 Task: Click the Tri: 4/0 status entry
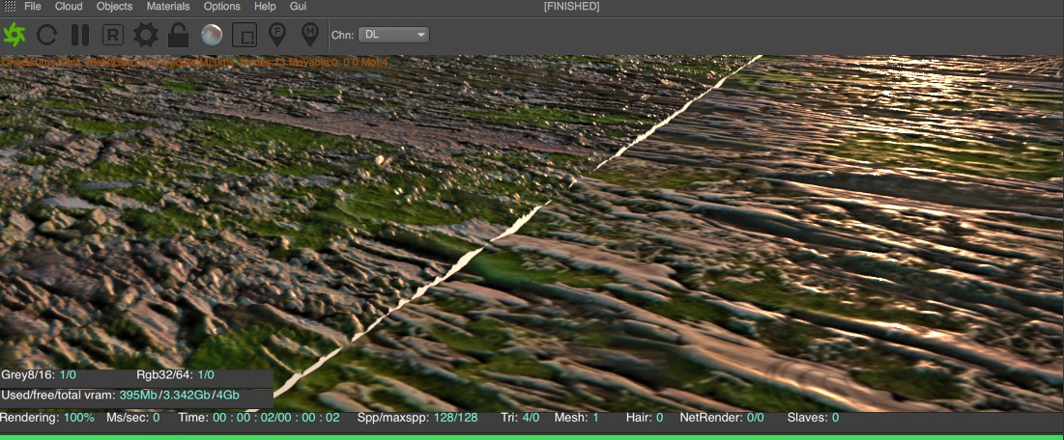(x=520, y=418)
